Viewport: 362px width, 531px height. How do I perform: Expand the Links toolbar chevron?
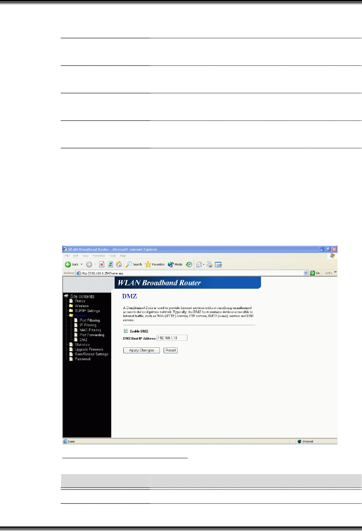[x=335, y=272]
